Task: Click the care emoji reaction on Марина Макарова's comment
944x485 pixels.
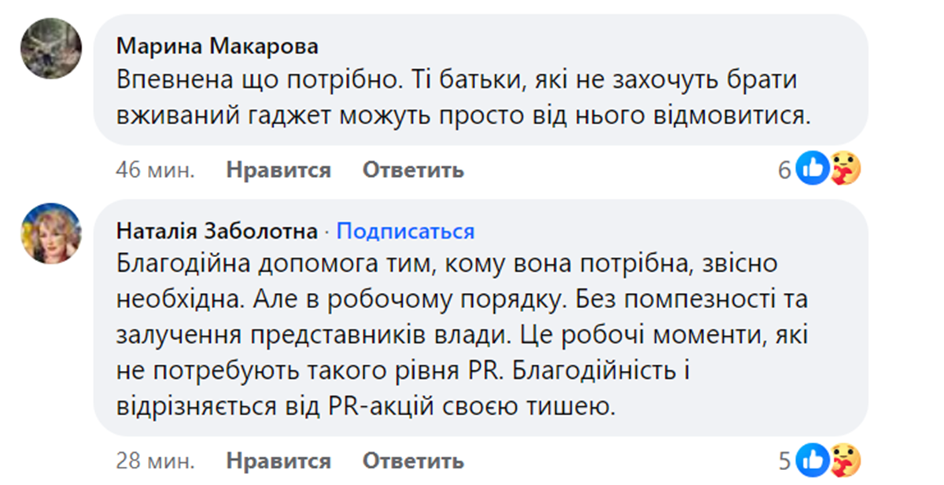Action: [x=845, y=169]
